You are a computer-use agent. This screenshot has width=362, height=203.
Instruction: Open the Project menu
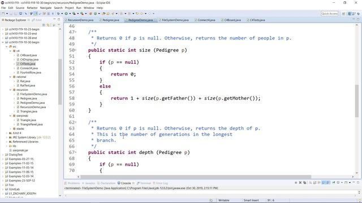coord(69,8)
